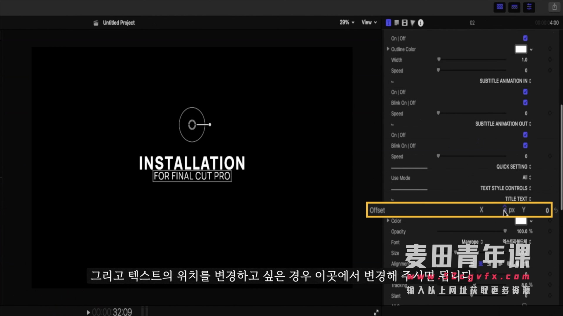Screen dimensions: 563x316
Task: Expand the Color disclosure triangle
Action: point(388,221)
